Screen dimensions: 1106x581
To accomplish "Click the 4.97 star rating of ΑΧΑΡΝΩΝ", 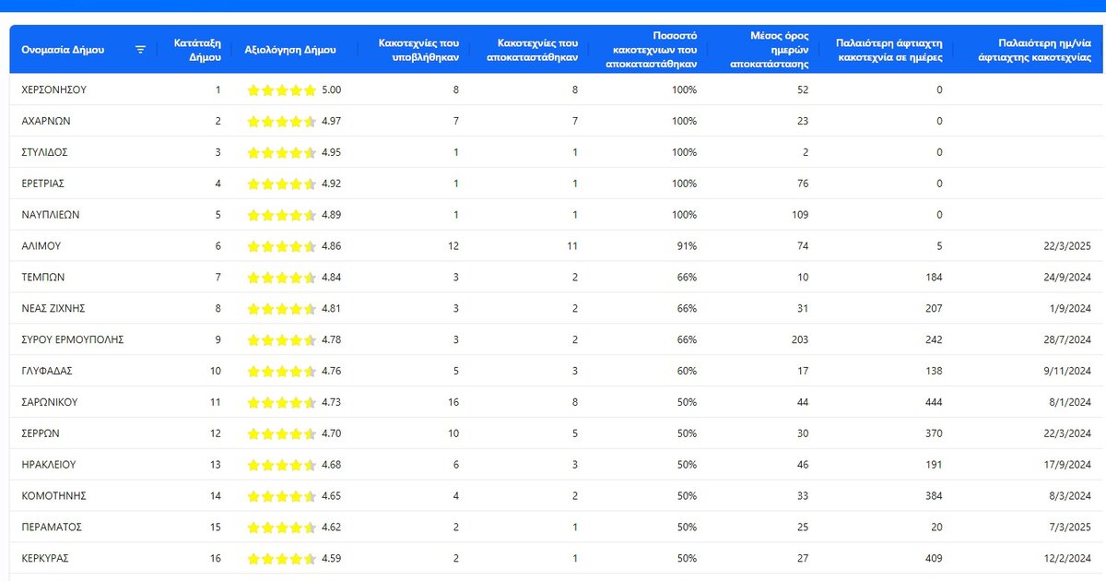I will pyautogui.click(x=281, y=122).
